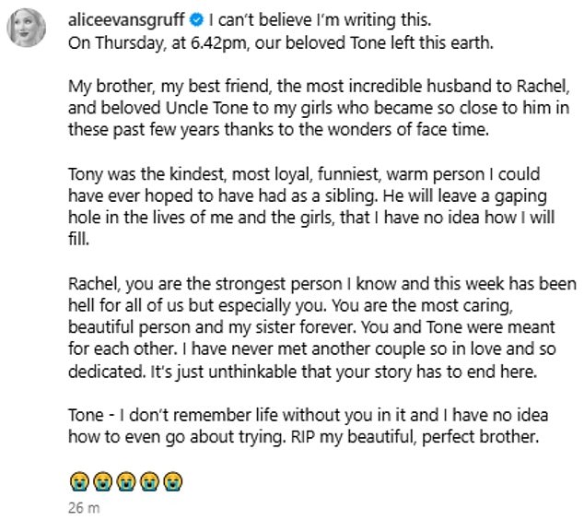Screen dimensions: 584x532
Task: Click the "26 m" post timestamp
Action: pos(82,508)
